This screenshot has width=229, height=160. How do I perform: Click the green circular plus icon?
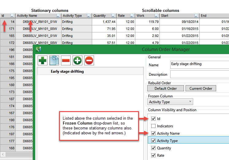pos(77,60)
